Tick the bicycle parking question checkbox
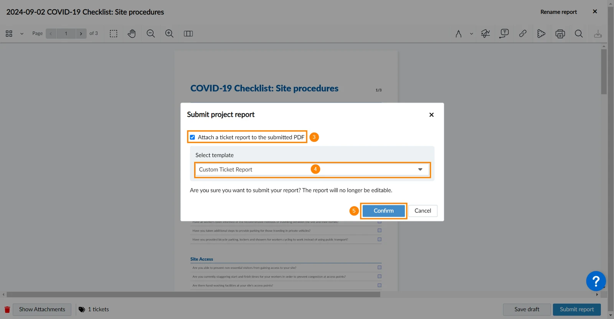Image resolution: width=614 pixels, height=319 pixels. pyautogui.click(x=380, y=239)
